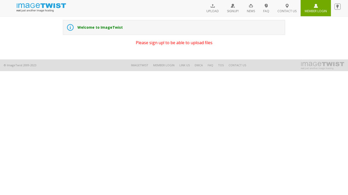Click the News icon in header
Viewport: 348px width, 195px height.
(251, 6)
